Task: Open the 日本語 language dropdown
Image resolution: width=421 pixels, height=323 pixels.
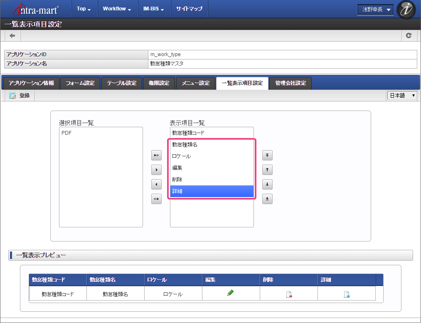Action: coord(402,96)
